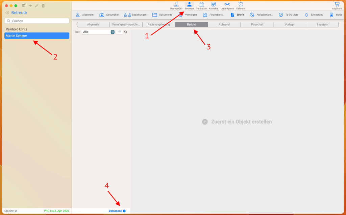Switch to the Vorlage tab
This screenshot has width=346, height=215.
point(290,24)
